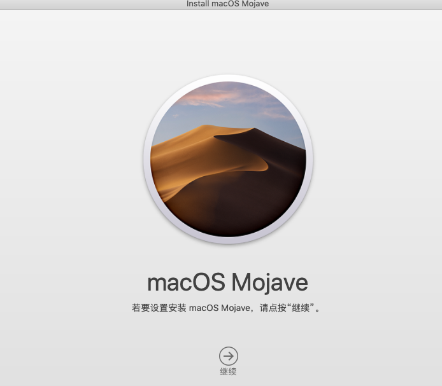The height and width of the screenshot is (386, 442).
Task: Click the macOS Mojave desert dune image
Action: [228, 159]
